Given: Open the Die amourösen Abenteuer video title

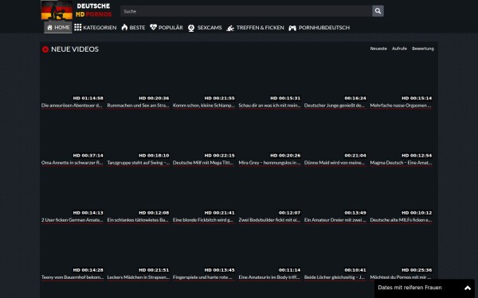Looking at the screenshot, I should (x=72, y=106).
